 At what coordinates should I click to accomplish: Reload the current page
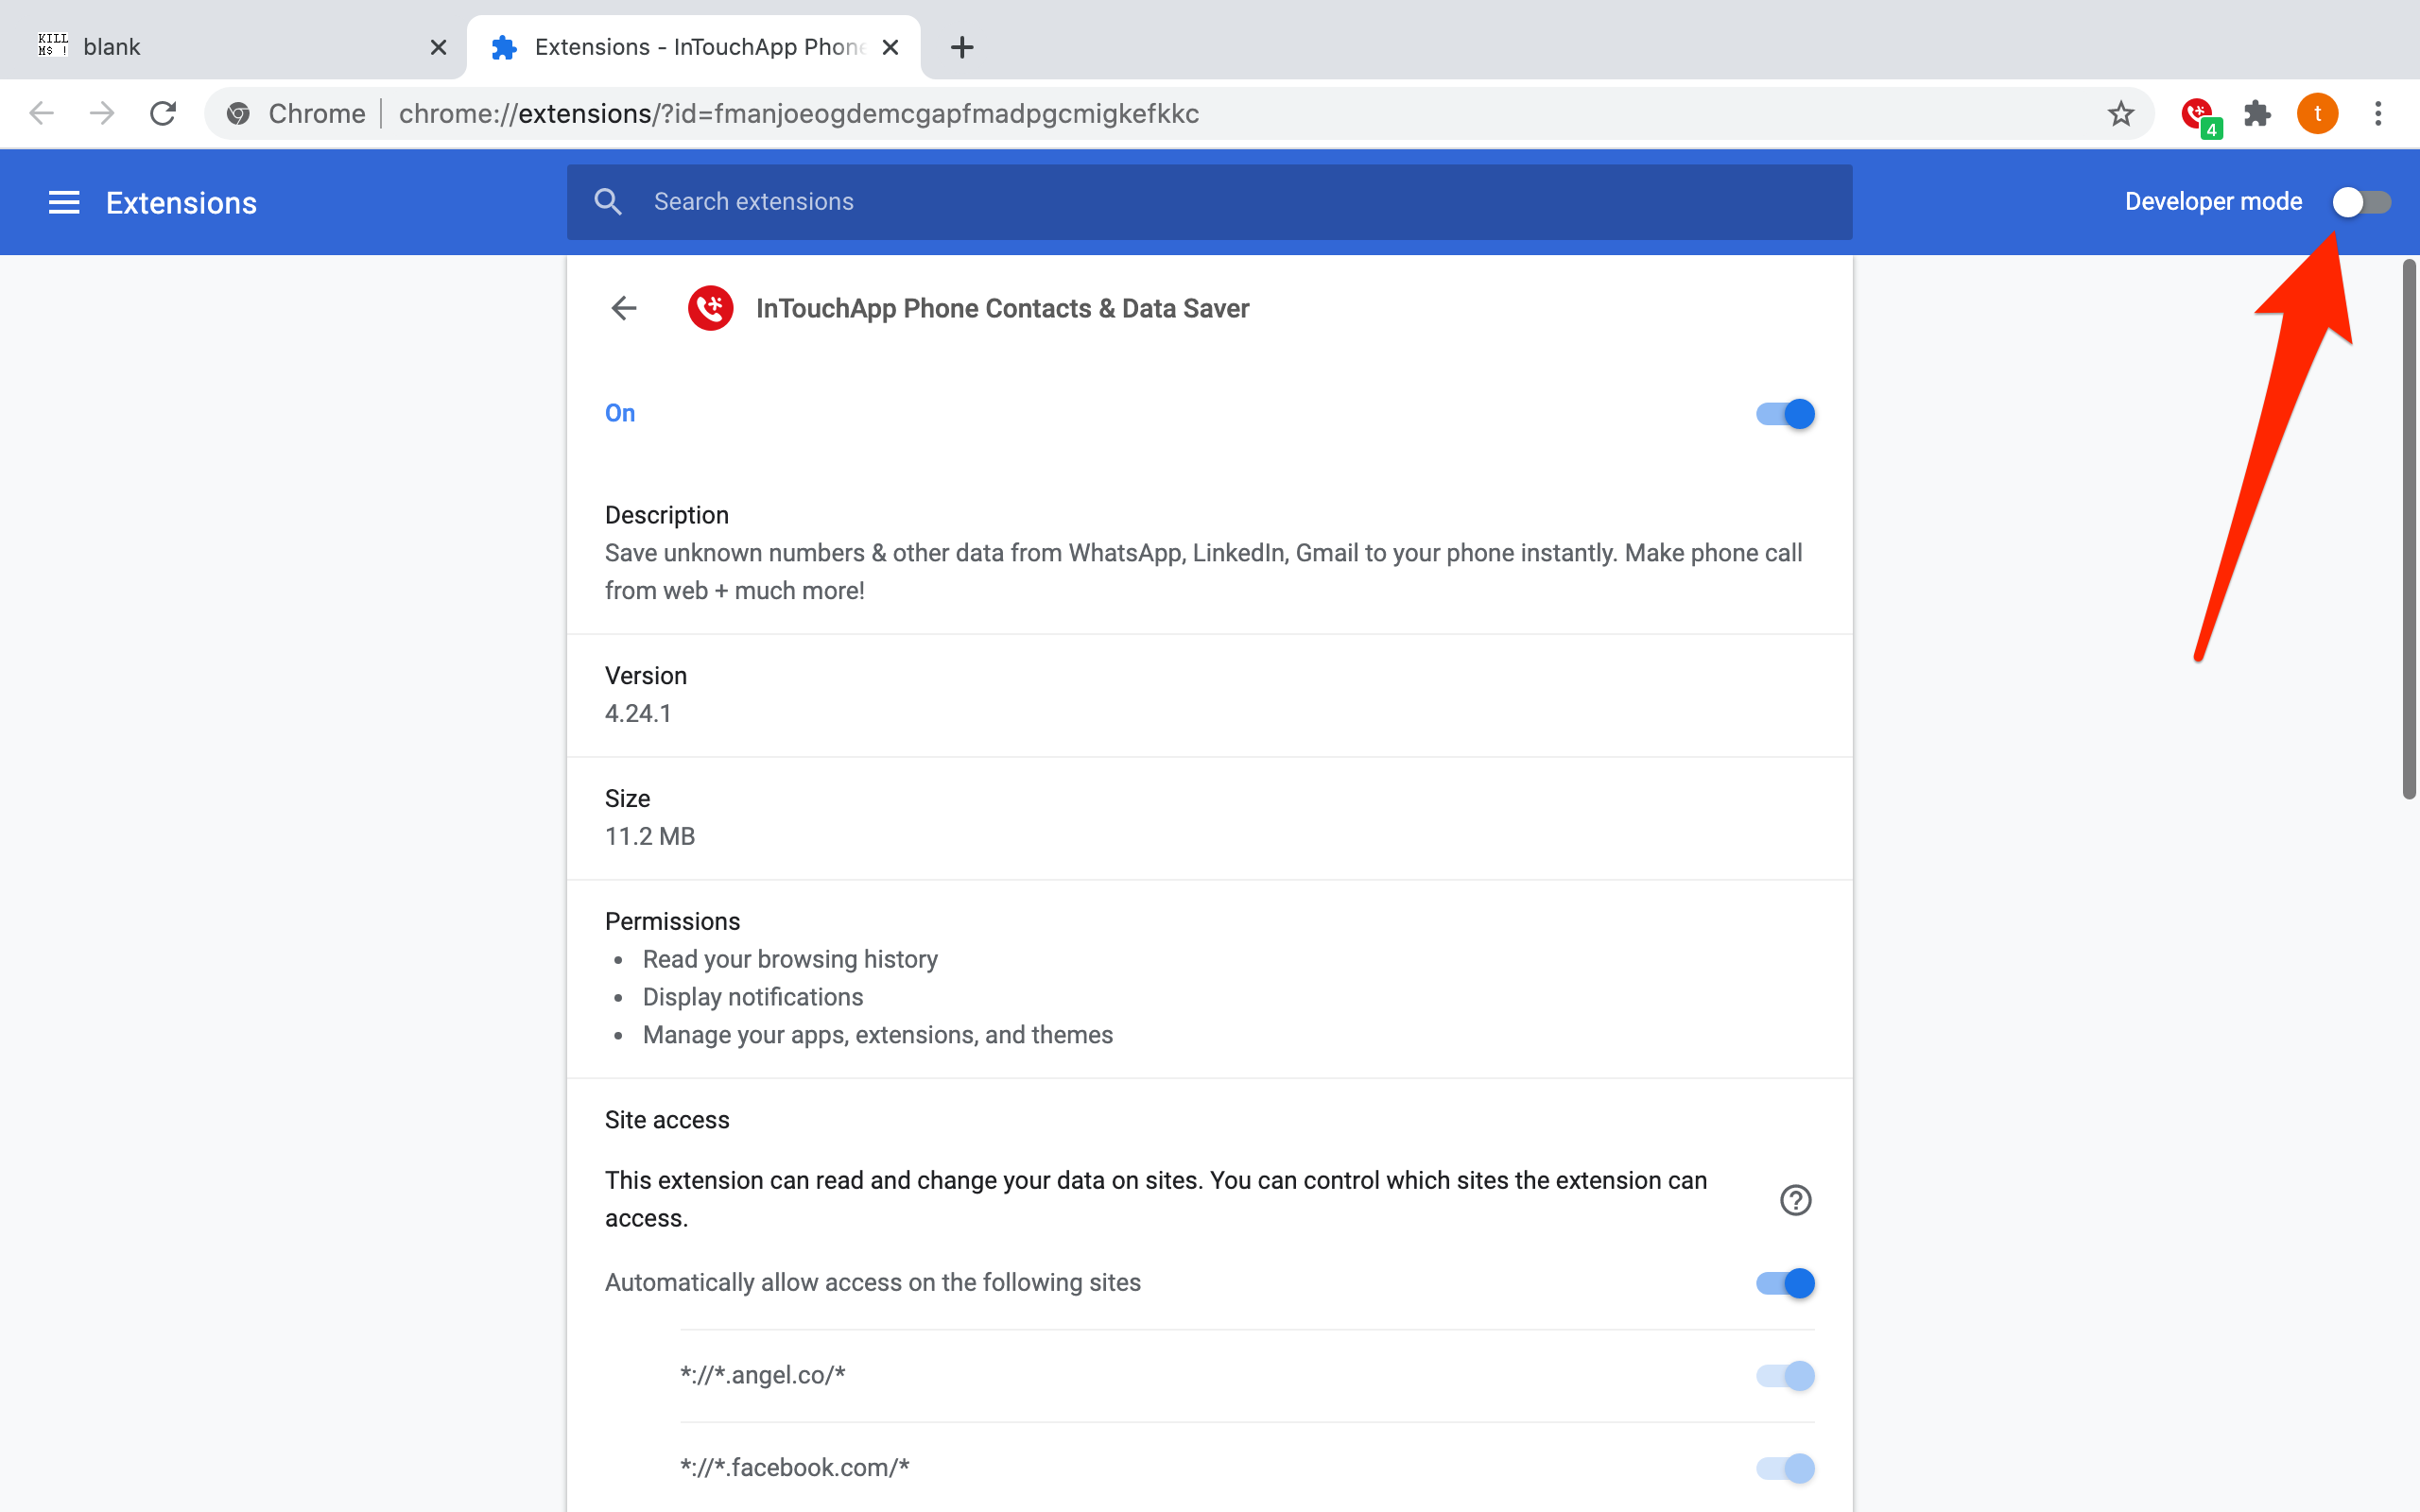pyautogui.click(x=163, y=114)
